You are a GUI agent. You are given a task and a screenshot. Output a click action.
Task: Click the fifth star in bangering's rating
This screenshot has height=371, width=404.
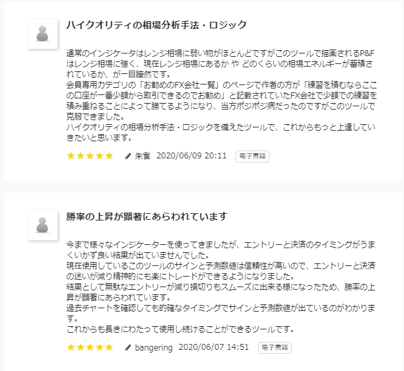coord(109,347)
